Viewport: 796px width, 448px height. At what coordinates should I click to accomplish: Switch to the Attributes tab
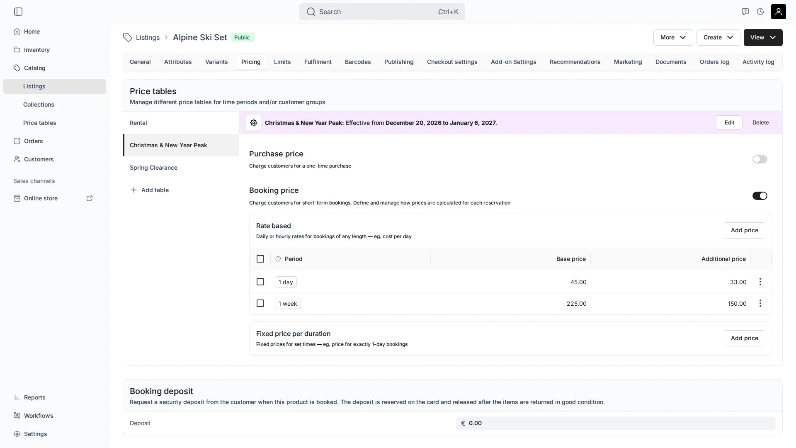point(178,62)
